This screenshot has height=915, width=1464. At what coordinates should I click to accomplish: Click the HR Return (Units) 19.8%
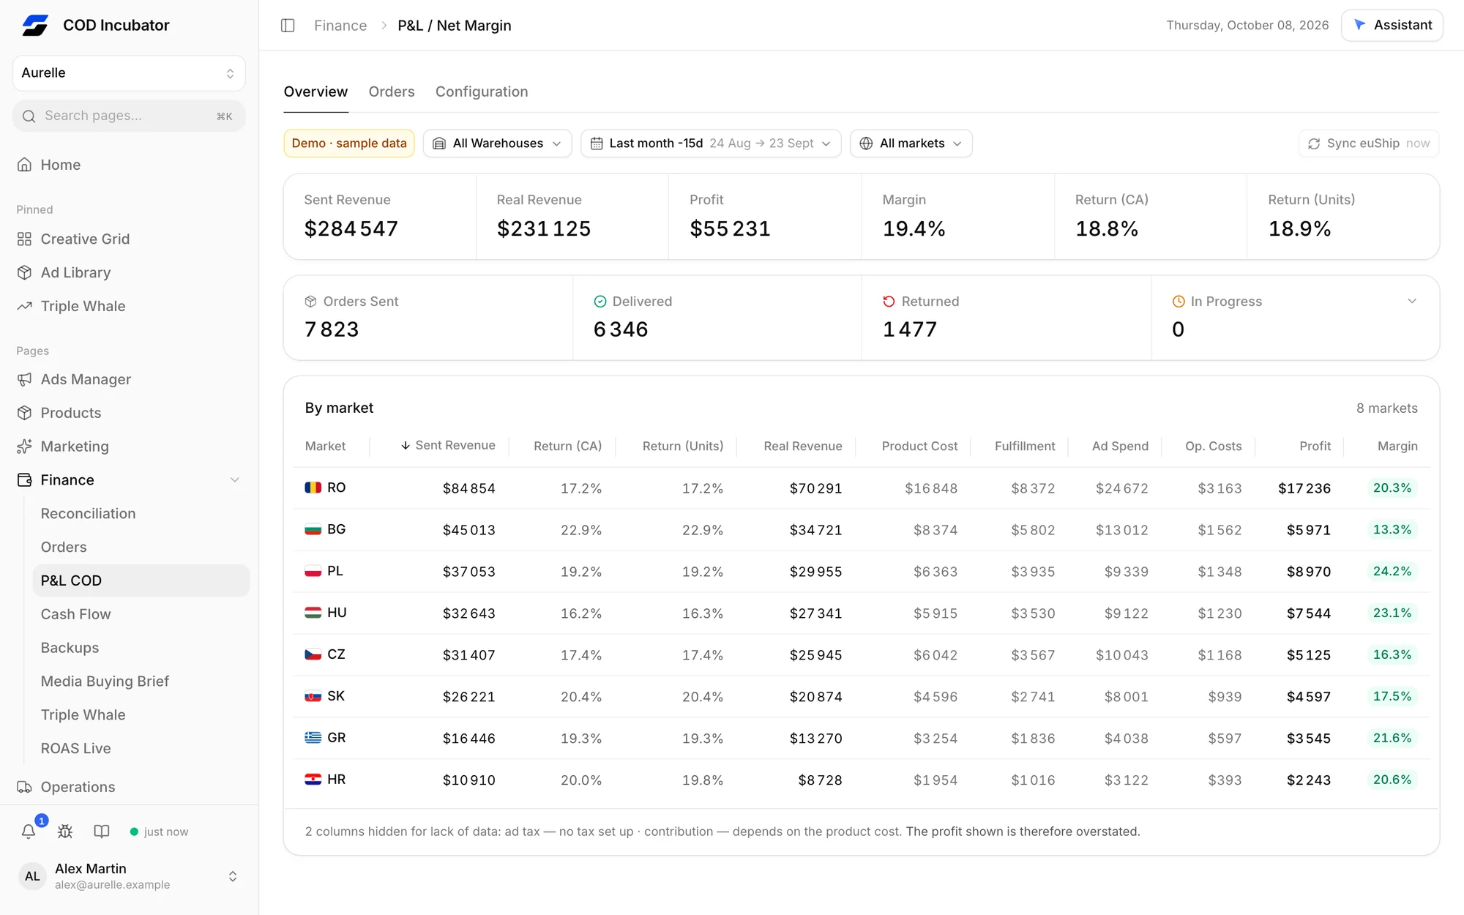coord(702,780)
